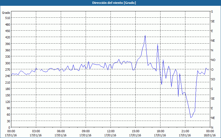Select the 420 y-axis value

point(8,37)
